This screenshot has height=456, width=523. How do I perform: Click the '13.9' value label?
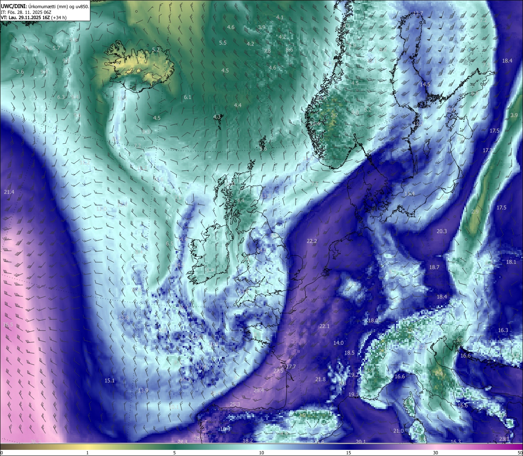click(x=143, y=391)
